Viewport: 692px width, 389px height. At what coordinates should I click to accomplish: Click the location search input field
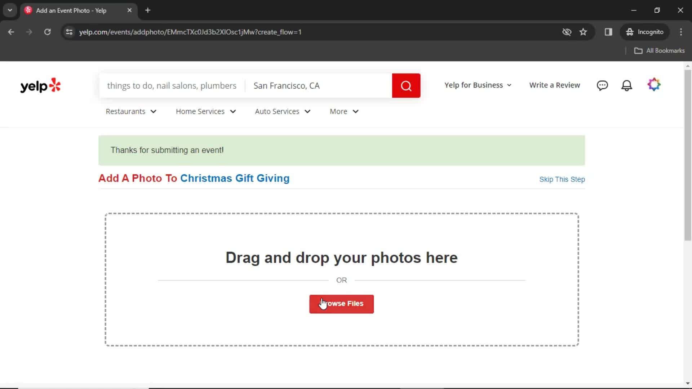(x=319, y=85)
